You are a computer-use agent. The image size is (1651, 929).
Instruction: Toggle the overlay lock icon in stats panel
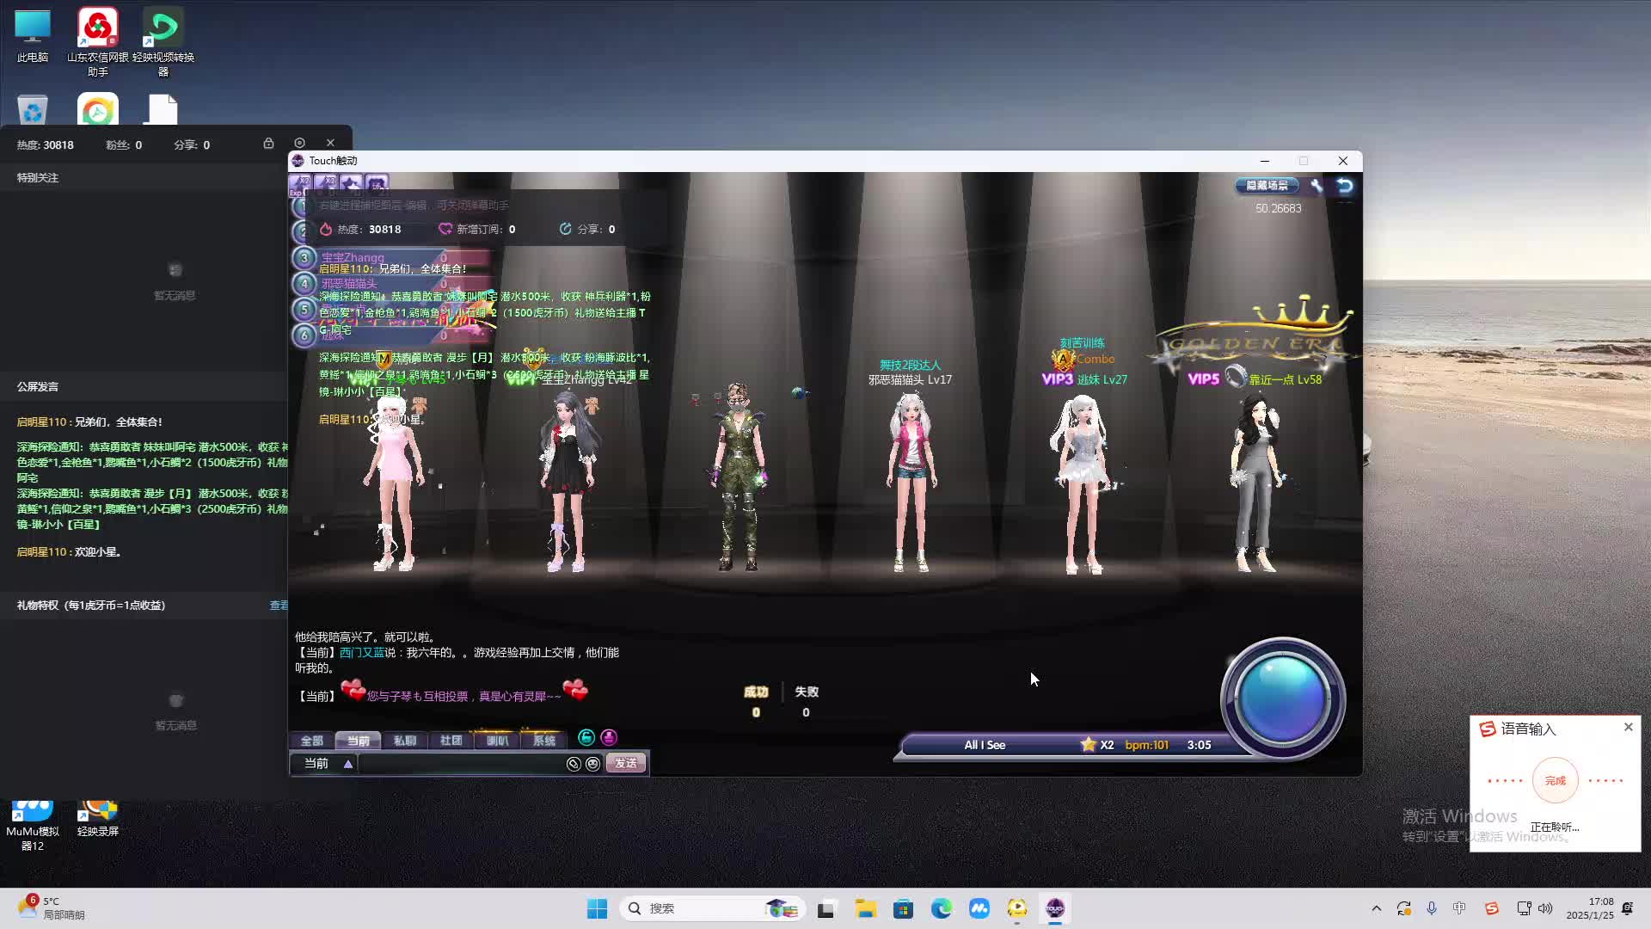pos(268,144)
